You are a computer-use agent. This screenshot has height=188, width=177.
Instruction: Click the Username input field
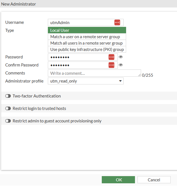(80, 23)
